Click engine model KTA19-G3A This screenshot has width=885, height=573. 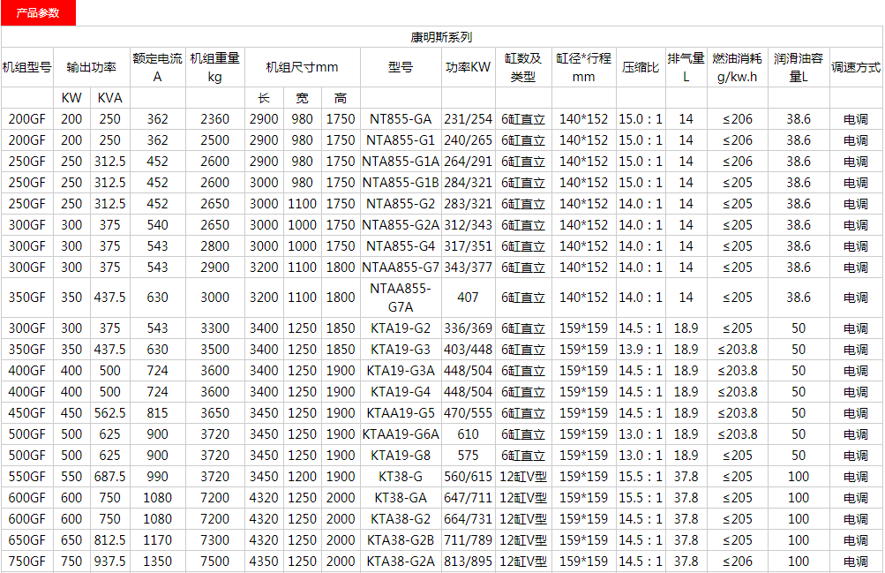tap(401, 370)
